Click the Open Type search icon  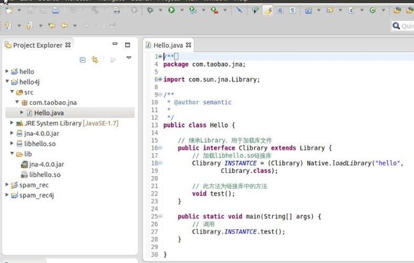(255, 10)
